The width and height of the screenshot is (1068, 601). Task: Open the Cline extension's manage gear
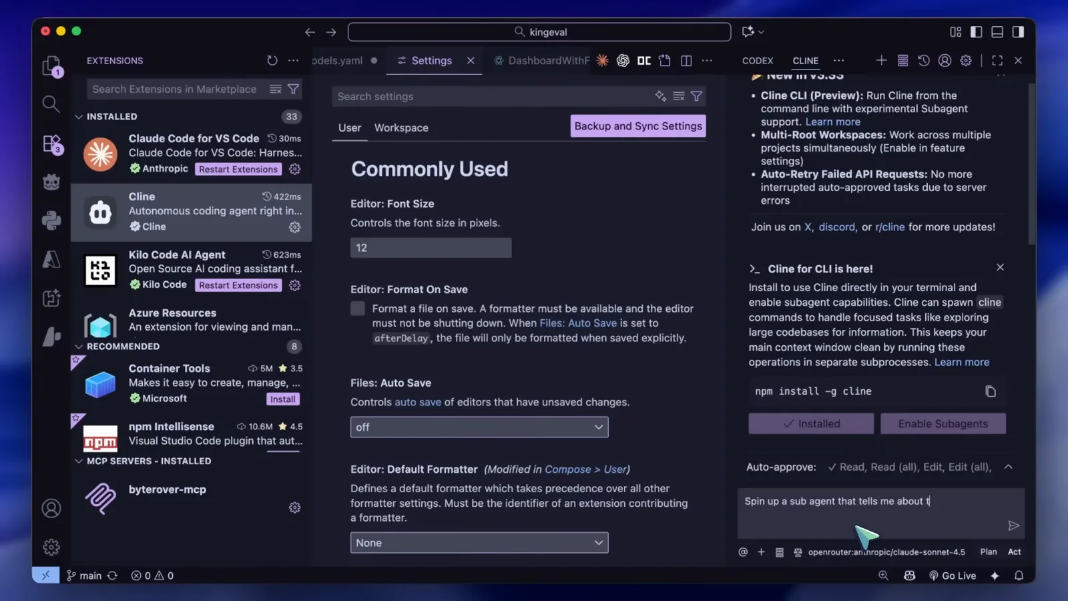pos(294,227)
